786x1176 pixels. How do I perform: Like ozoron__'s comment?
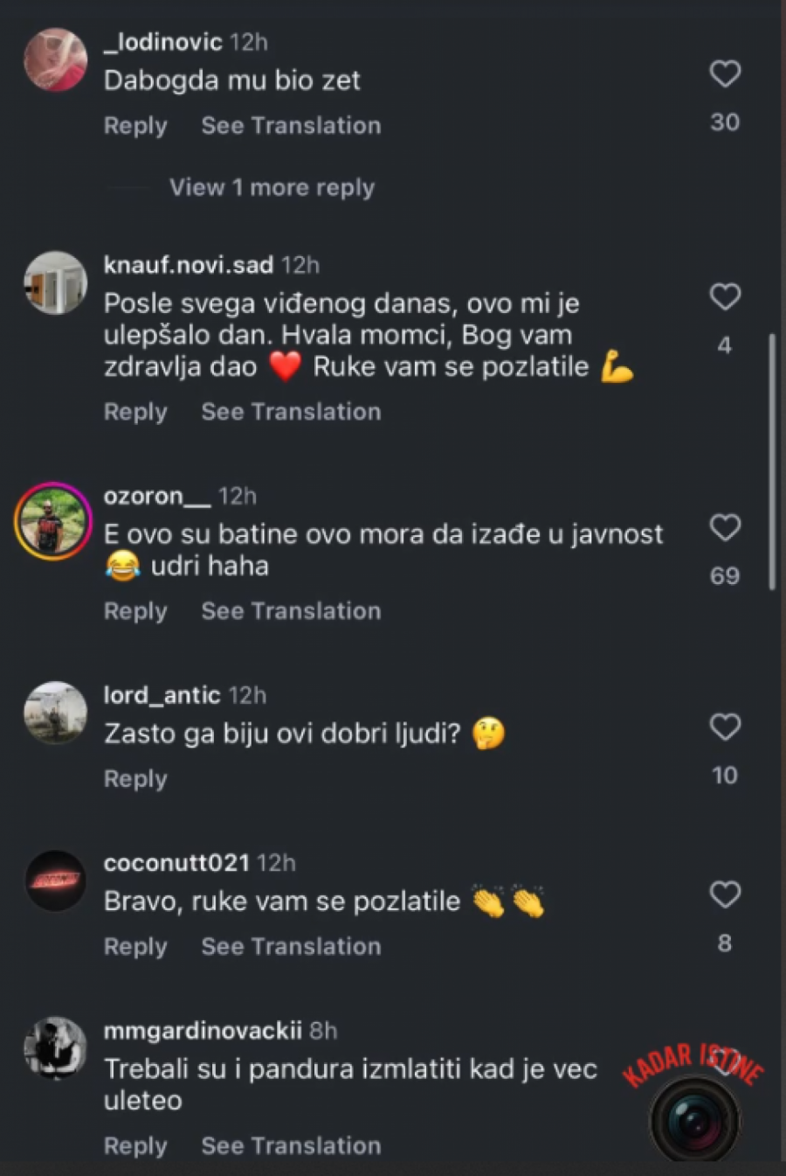click(725, 528)
